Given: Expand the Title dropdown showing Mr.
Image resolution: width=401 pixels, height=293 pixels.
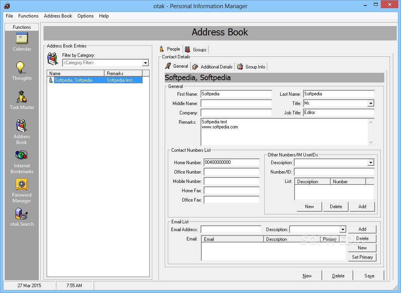Looking at the screenshot, I should point(371,103).
